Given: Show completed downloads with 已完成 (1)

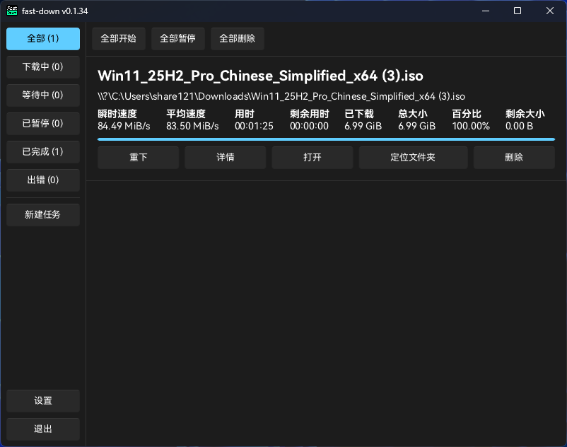Looking at the screenshot, I should tap(42, 151).
